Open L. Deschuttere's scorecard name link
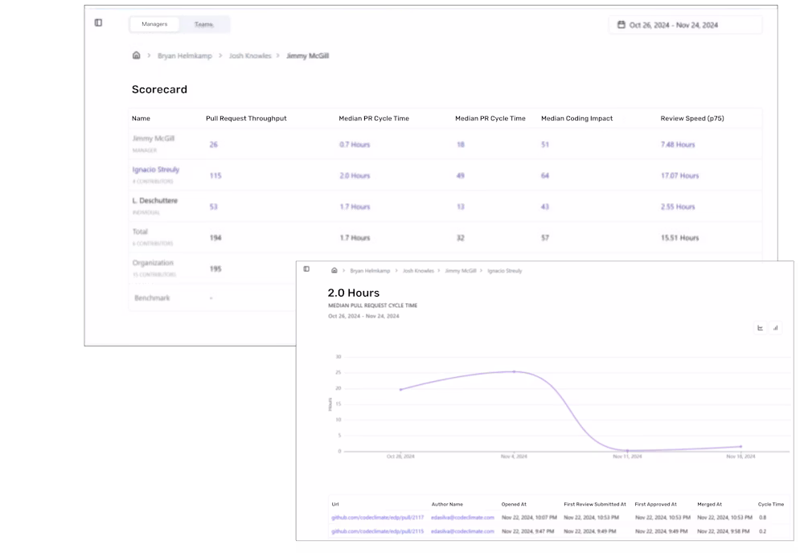 [154, 201]
